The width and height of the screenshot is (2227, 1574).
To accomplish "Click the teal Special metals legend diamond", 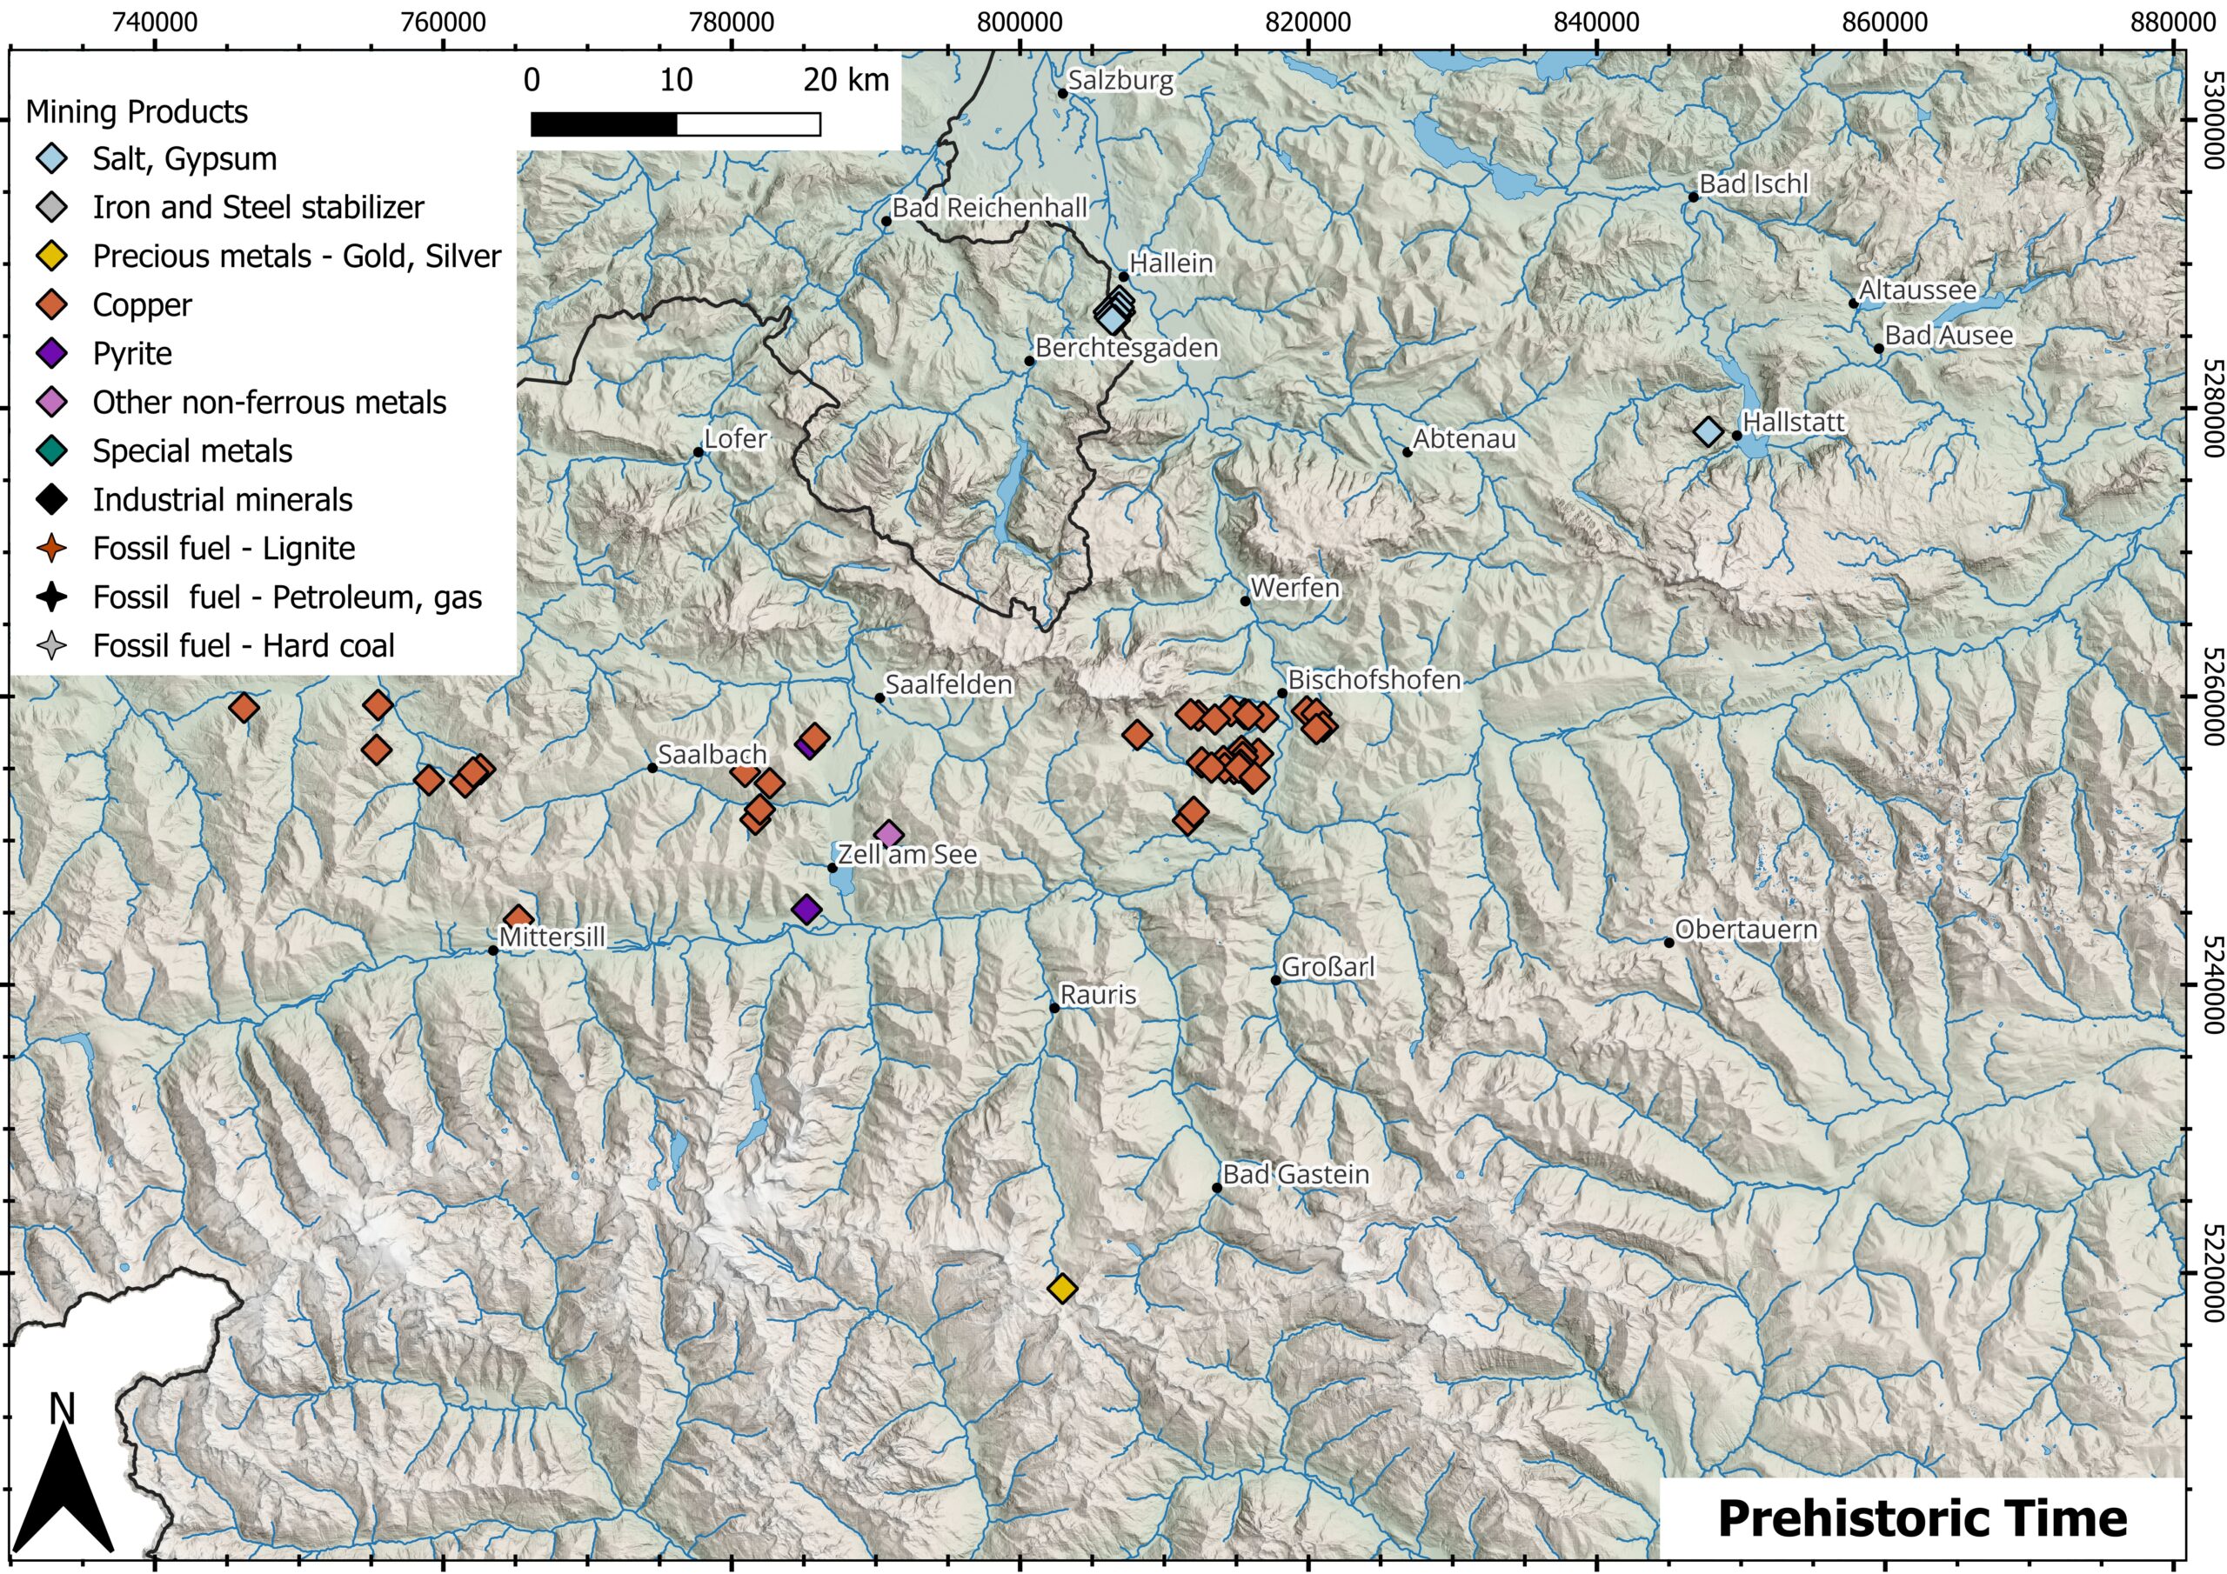I will (51, 451).
